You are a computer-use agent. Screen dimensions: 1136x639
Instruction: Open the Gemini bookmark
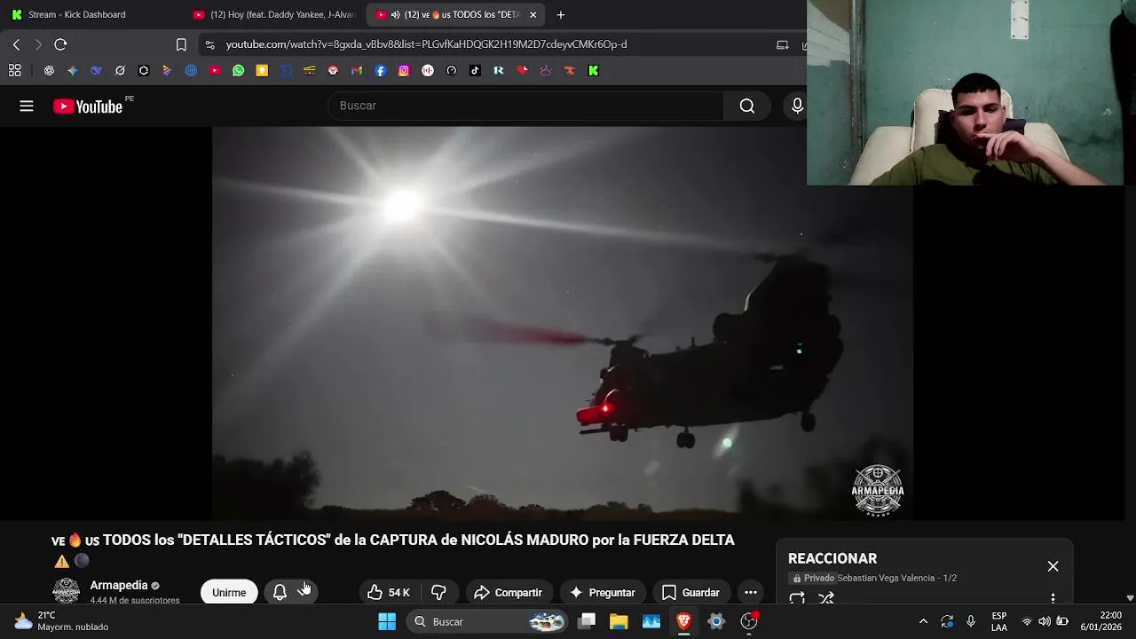(73, 70)
